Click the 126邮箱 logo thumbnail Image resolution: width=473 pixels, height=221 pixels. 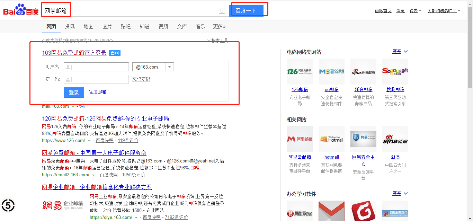300,71
